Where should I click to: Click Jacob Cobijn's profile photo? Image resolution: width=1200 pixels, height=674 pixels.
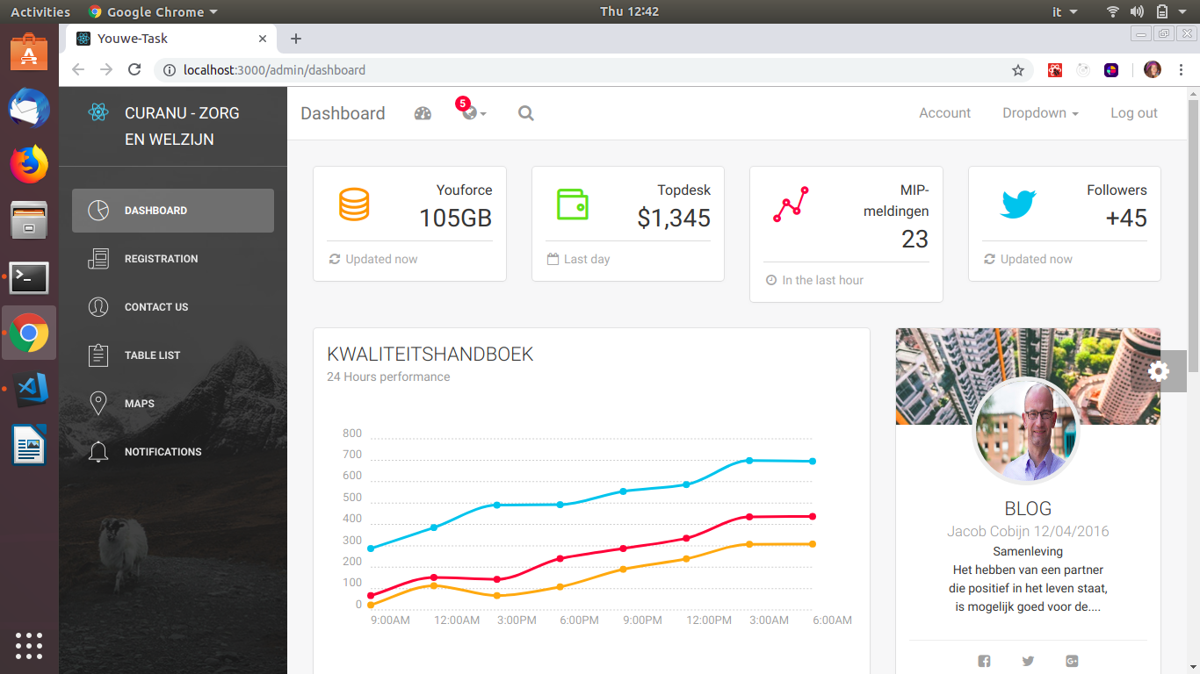(1026, 432)
